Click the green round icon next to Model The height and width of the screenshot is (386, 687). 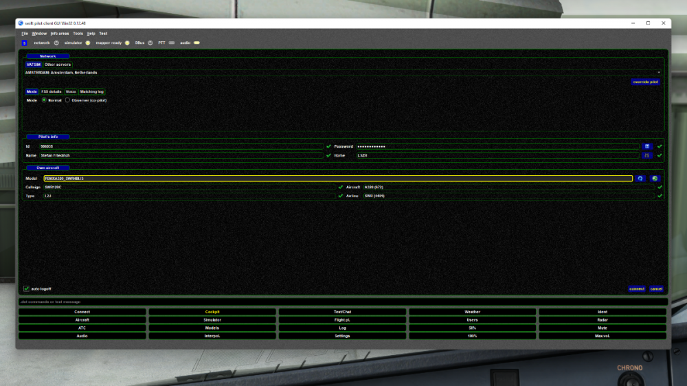coord(655,179)
